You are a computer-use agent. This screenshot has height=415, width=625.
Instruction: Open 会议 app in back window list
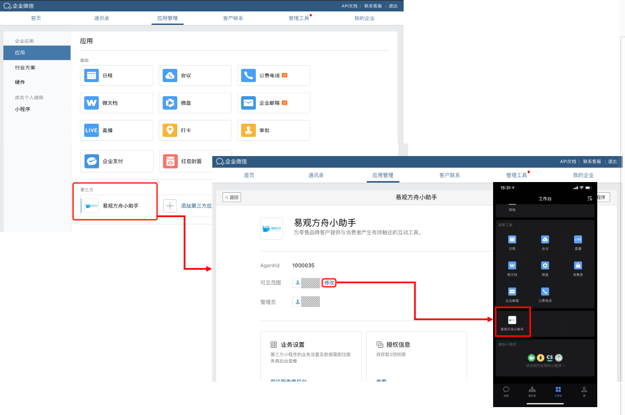coord(195,75)
